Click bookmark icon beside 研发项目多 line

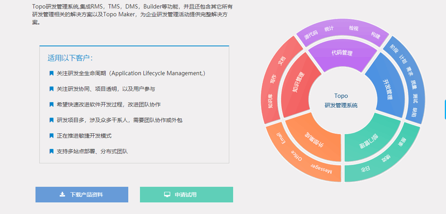[52, 120]
